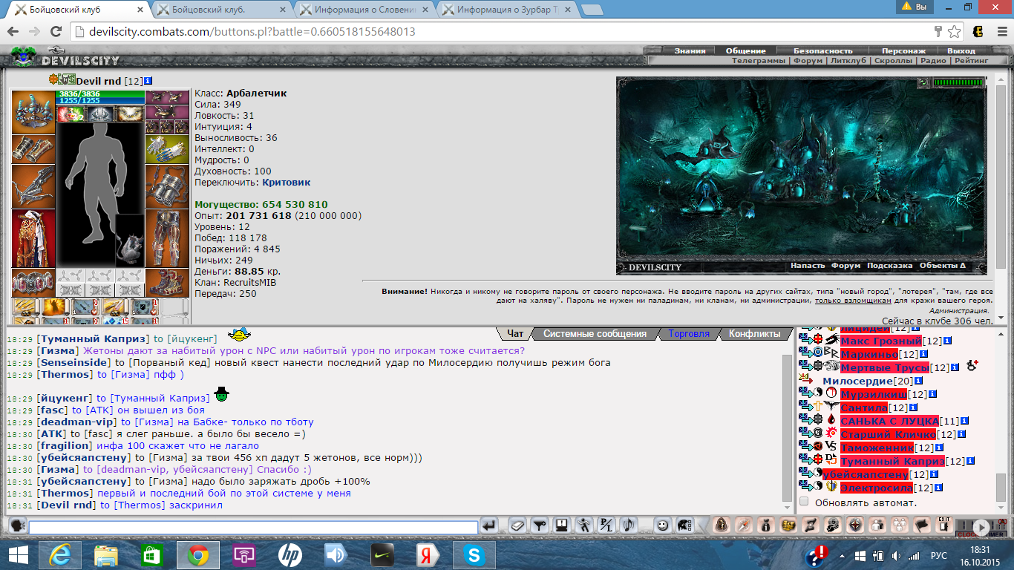This screenshot has height=570, width=1014.
Task: Click player name Старший Кличко in list
Action: coord(887,434)
